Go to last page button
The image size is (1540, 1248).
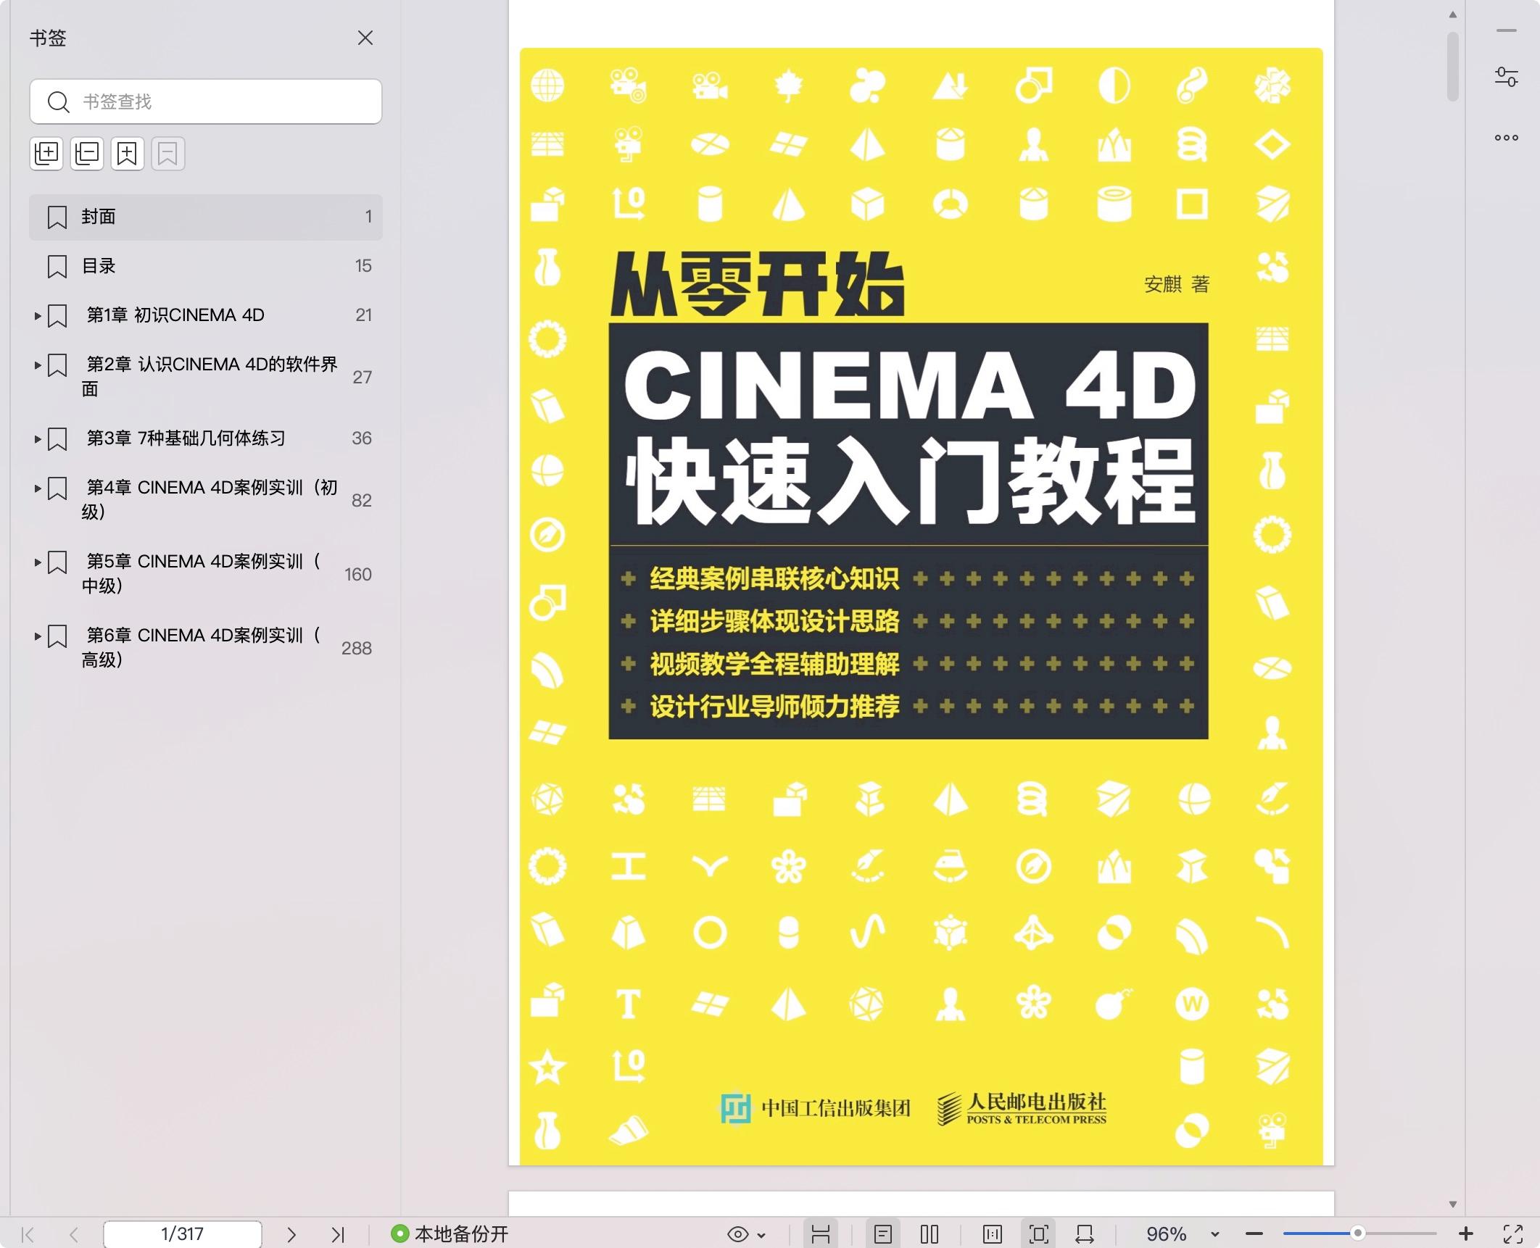tap(338, 1234)
